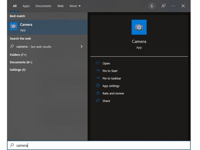The width and height of the screenshot is (200, 150).
Task: Select Share action
Action: click(106, 101)
